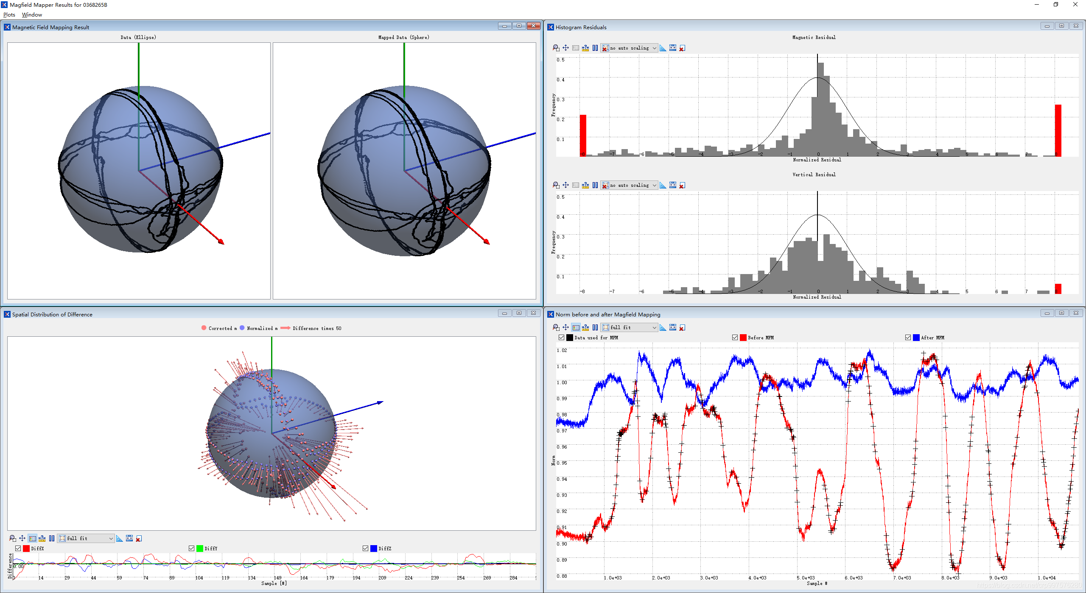Click pause icon in Vertical Residual toolbar
The image size is (1086, 593).
click(x=595, y=185)
